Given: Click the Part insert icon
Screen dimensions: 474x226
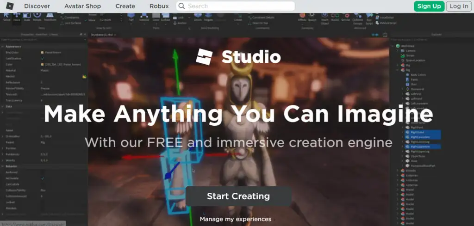Looking at the screenshot, I should click(x=131, y=18).
